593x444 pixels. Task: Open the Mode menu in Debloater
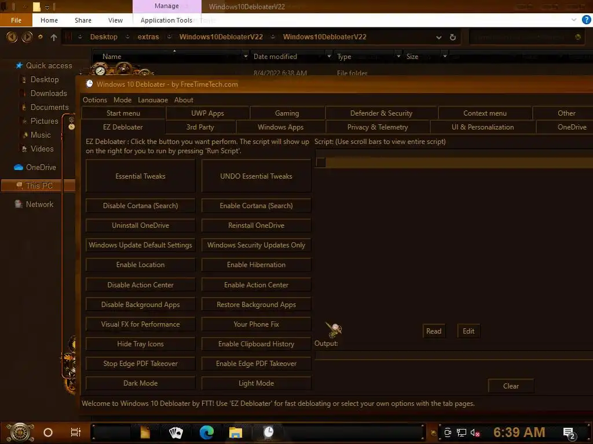point(123,100)
